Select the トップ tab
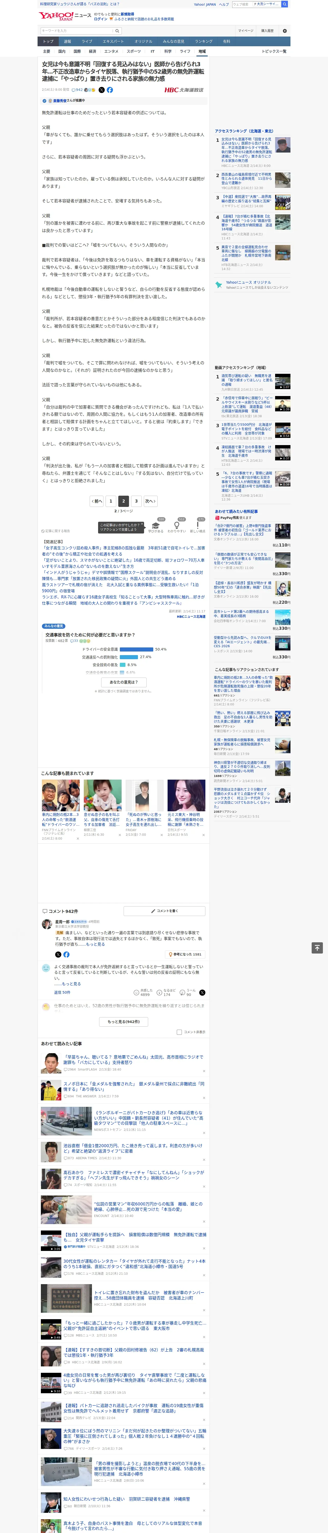The image size is (328, 1533). (x=48, y=42)
